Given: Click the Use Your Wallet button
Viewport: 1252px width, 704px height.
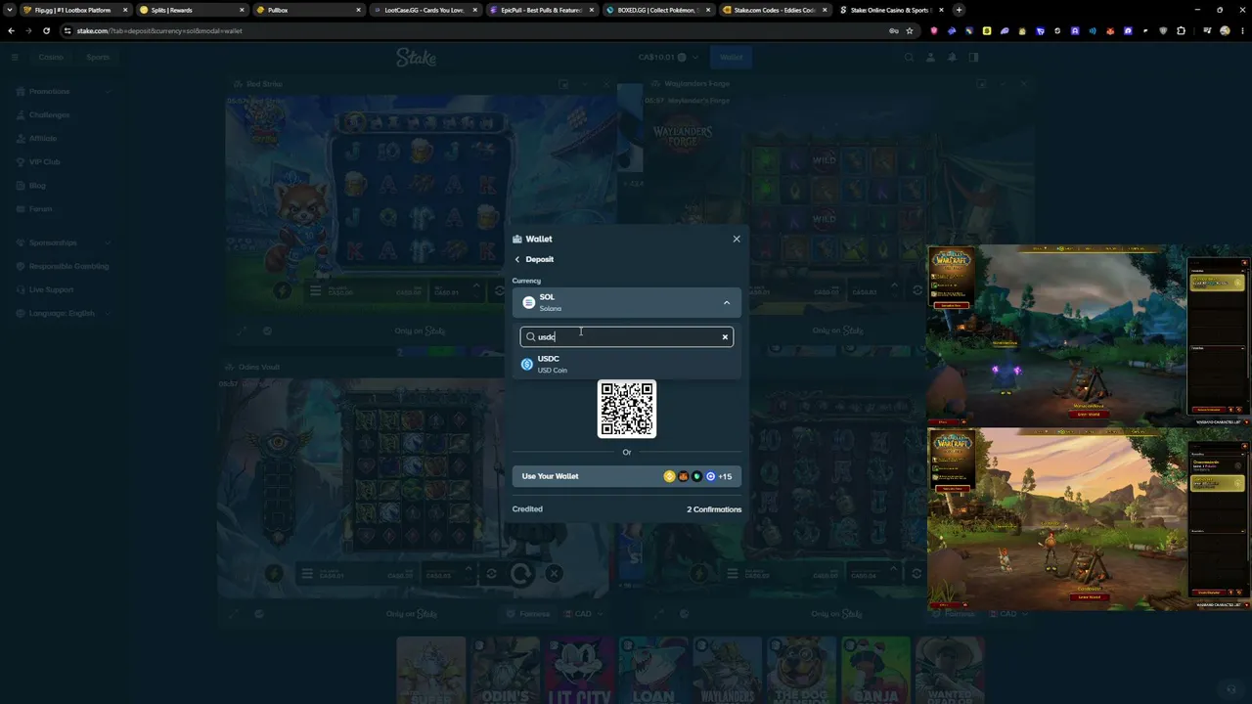Looking at the screenshot, I should coord(626,476).
